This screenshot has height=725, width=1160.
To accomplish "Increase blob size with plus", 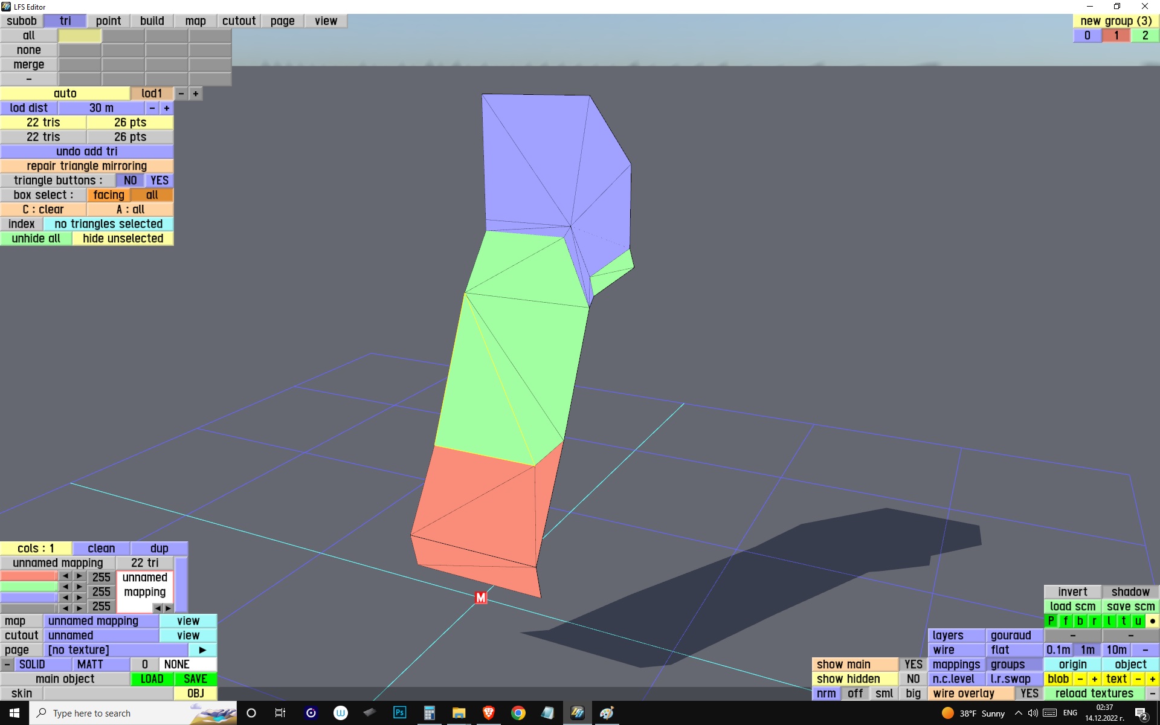I will click(1094, 679).
